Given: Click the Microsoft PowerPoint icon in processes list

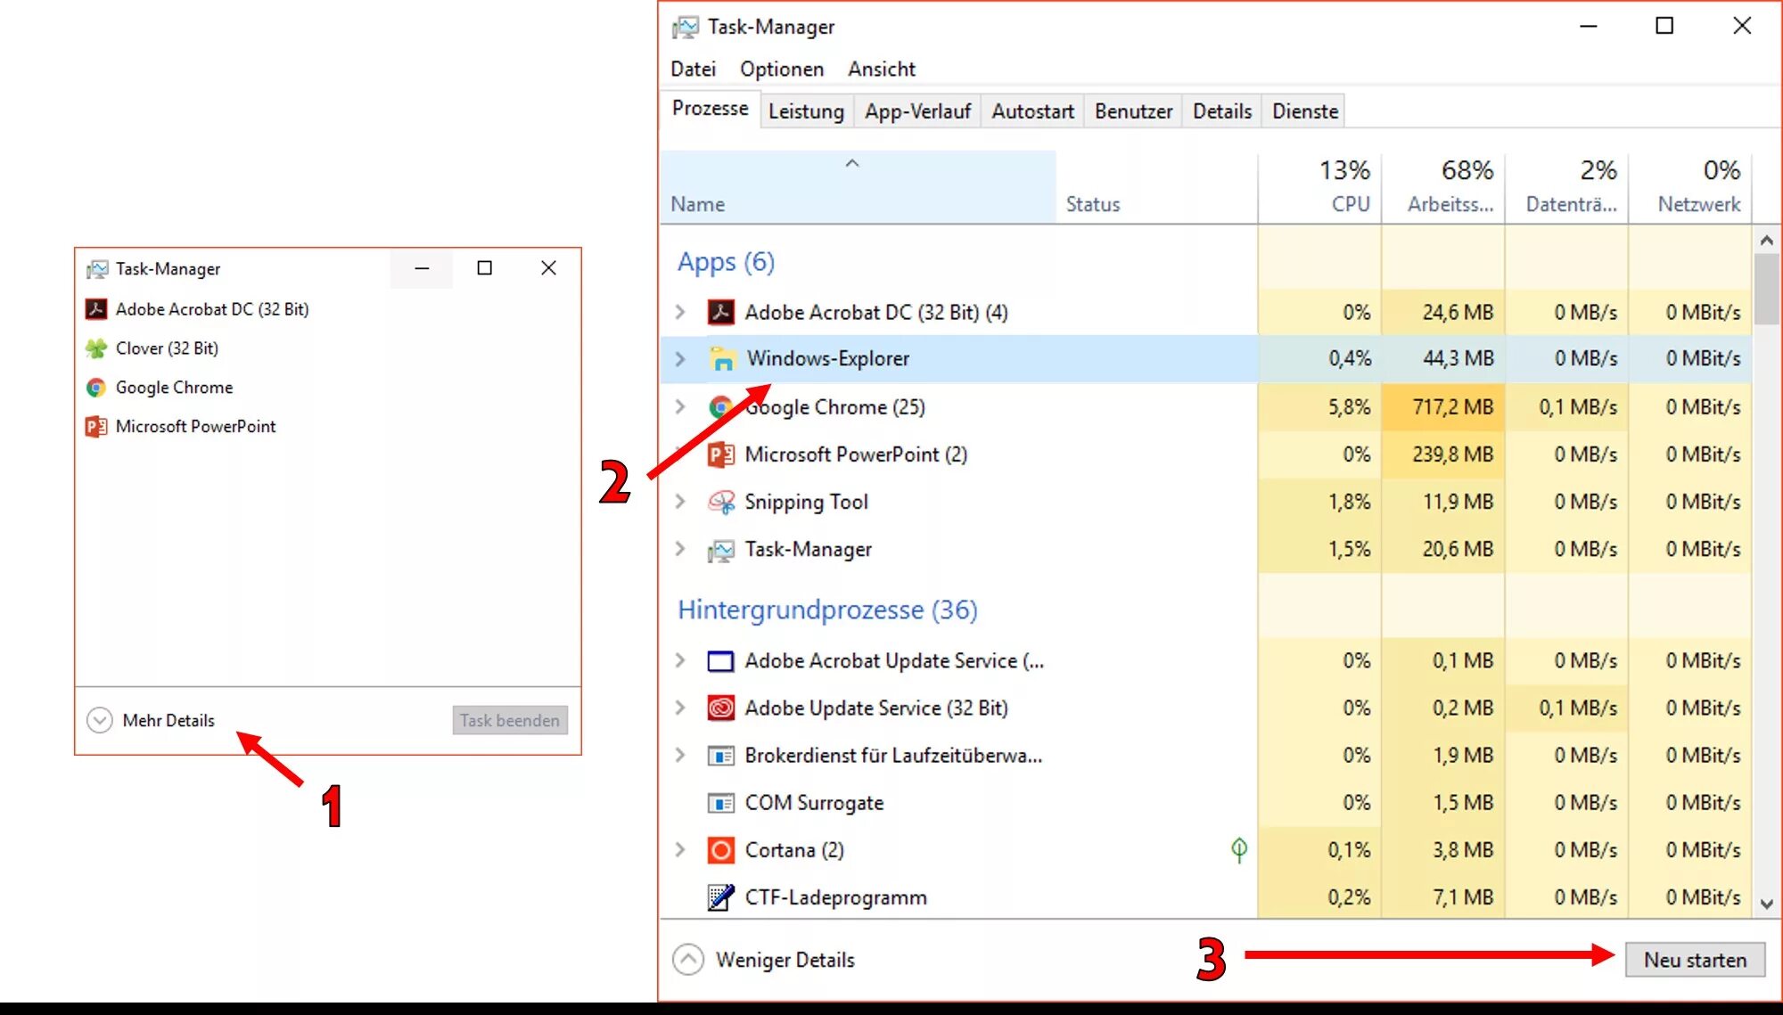Looking at the screenshot, I should coord(720,454).
